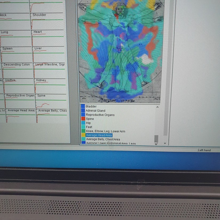
Task: Select Feet entry in legend list
Action: click(x=89, y=127)
